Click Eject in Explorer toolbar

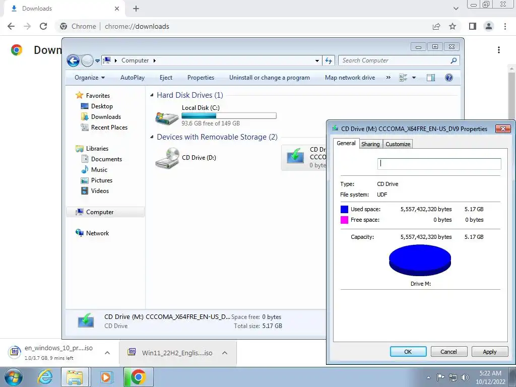[x=166, y=78]
